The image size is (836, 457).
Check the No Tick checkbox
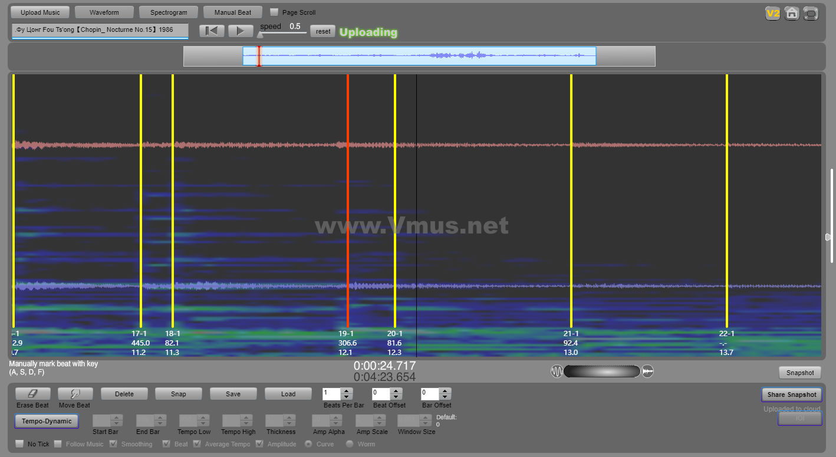[x=19, y=444]
